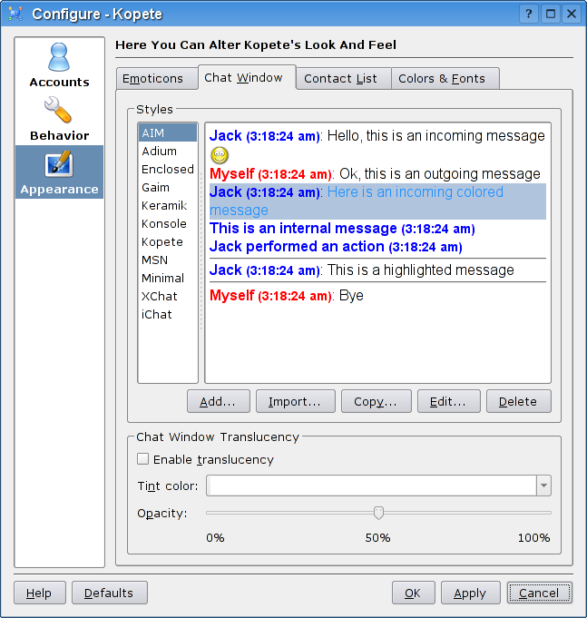Viewport: 587px width, 618px height.
Task: Click the 0% opacity label
Action: 215,537
